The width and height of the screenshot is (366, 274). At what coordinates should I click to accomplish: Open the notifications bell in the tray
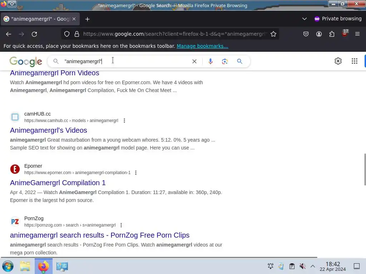[270, 266]
